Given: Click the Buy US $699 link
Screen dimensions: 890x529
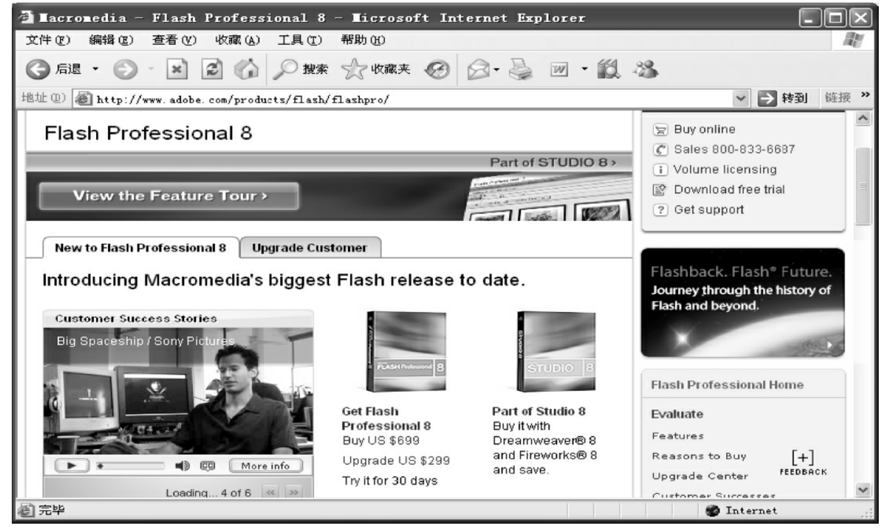Looking at the screenshot, I should coord(381,441).
